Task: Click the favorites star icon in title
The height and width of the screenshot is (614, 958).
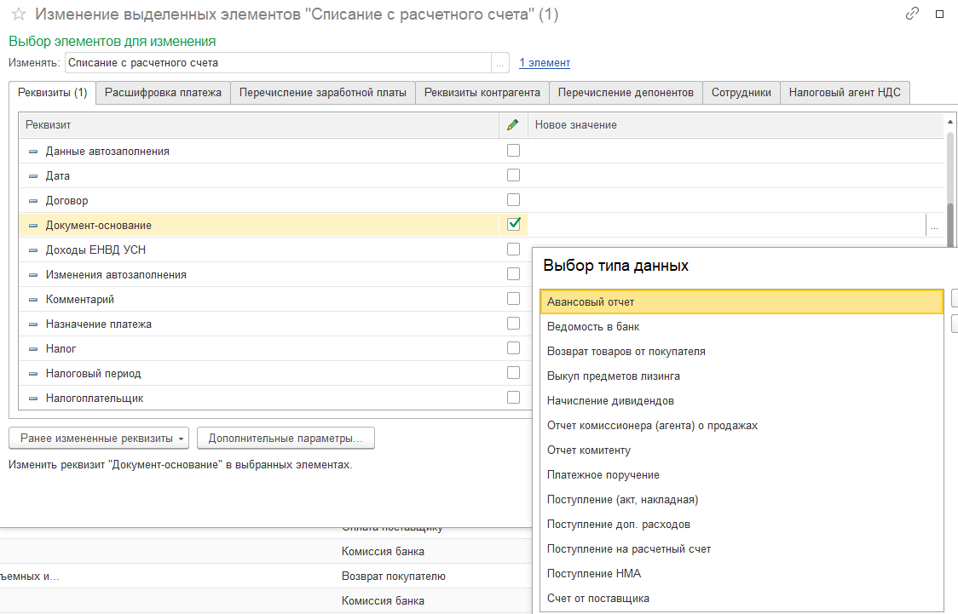Action: pyautogui.click(x=18, y=14)
